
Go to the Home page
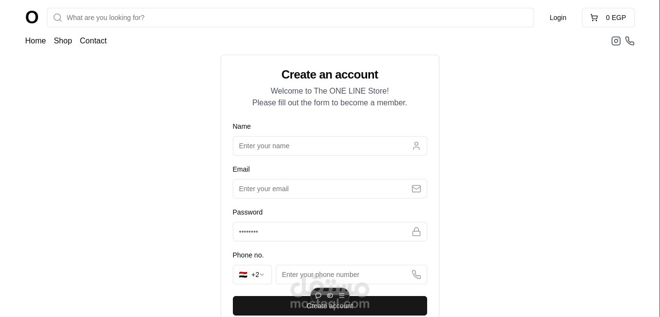[x=36, y=41]
